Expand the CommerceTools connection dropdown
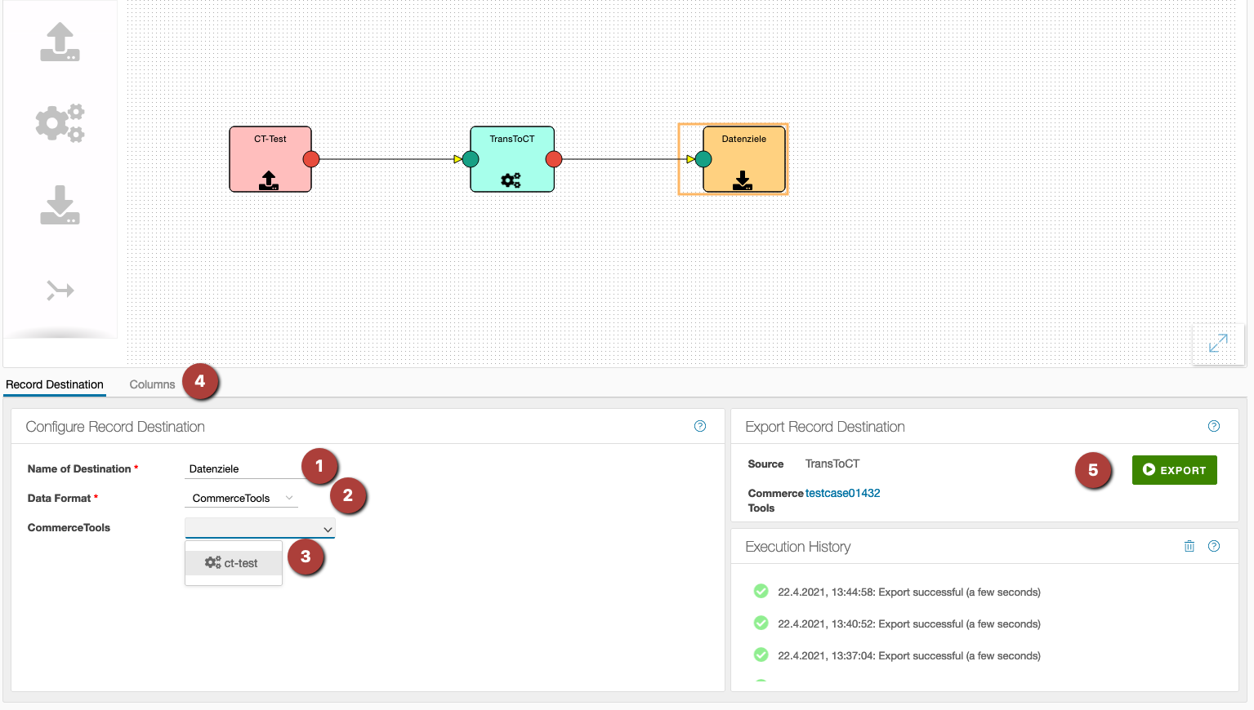 point(260,529)
